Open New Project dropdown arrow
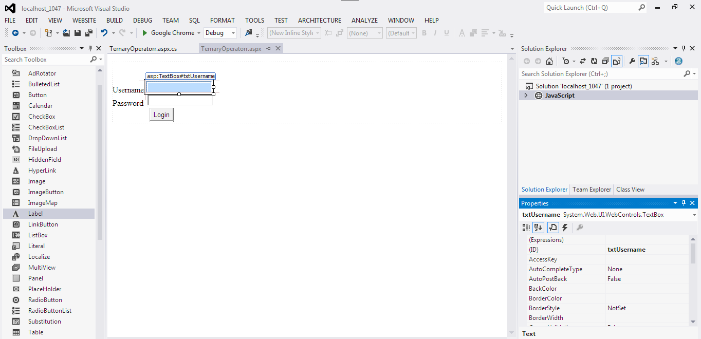Image resolution: width=701 pixels, height=339 pixels. (x=57, y=33)
